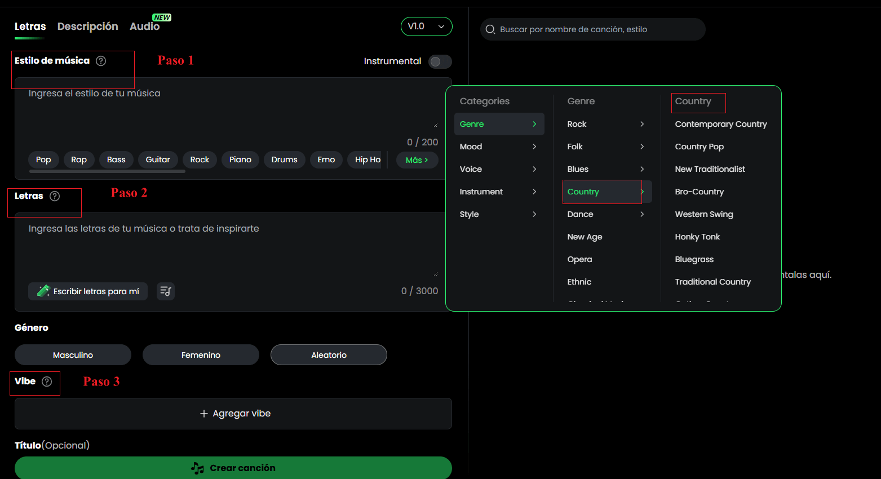This screenshot has width=881, height=479.
Task: Choose Femenino gender option
Action: click(201, 355)
